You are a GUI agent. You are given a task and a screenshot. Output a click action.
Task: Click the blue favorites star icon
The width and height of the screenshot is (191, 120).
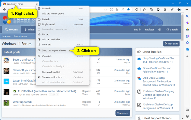coord(128,9)
